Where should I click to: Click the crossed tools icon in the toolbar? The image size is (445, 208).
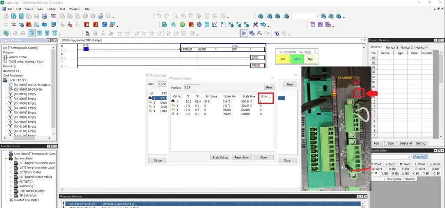pyautogui.click(x=256, y=25)
